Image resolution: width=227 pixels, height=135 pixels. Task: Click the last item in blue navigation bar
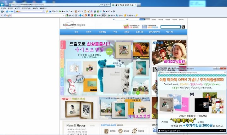pos(169,32)
